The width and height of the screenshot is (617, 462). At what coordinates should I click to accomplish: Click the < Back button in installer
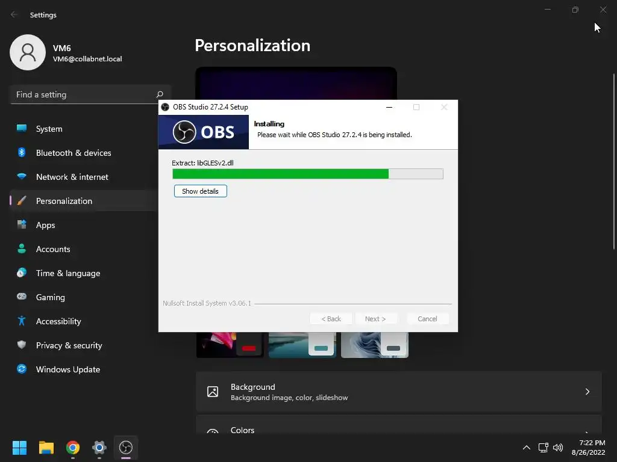(331, 319)
